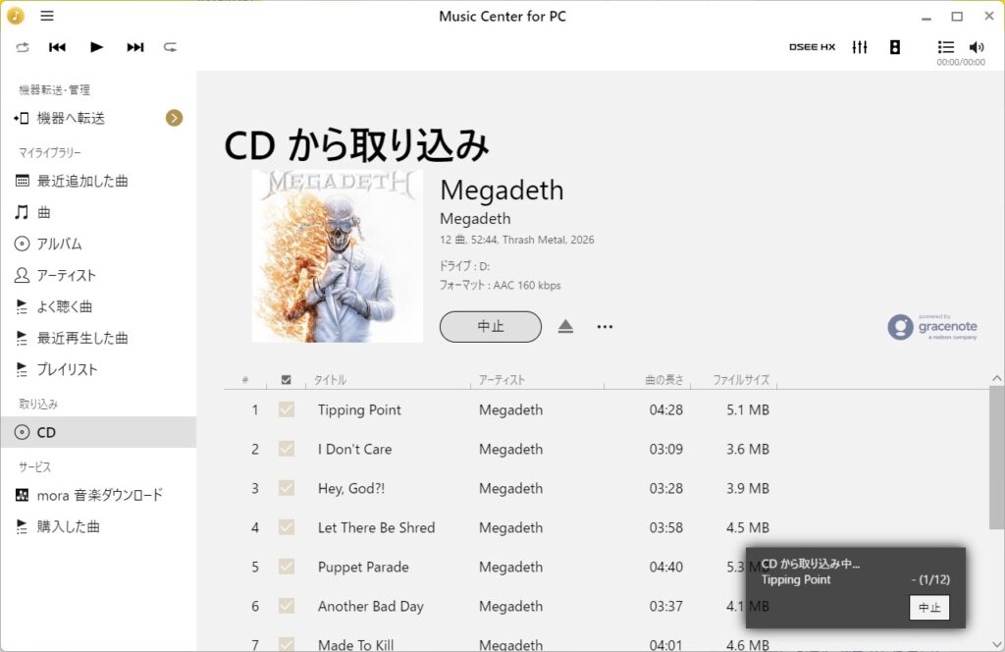
Task: Open the play queue list icon
Action: (x=945, y=47)
